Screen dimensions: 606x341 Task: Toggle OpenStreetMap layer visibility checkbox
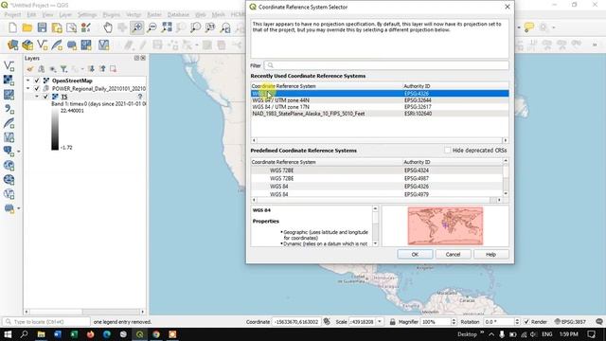point(37,81)
